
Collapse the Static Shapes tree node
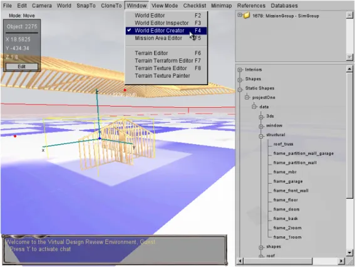click(x=240, y=90)
